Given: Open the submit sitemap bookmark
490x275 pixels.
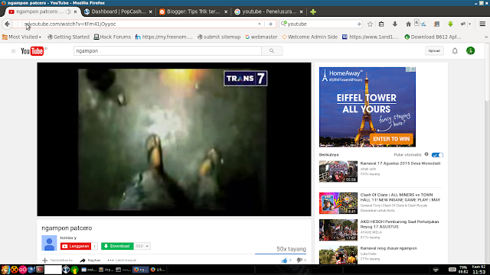Looking at the screenshot, I should point(219,37).
